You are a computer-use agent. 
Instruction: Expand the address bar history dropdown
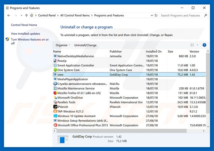pyautogui.click(x=152, y=15)
